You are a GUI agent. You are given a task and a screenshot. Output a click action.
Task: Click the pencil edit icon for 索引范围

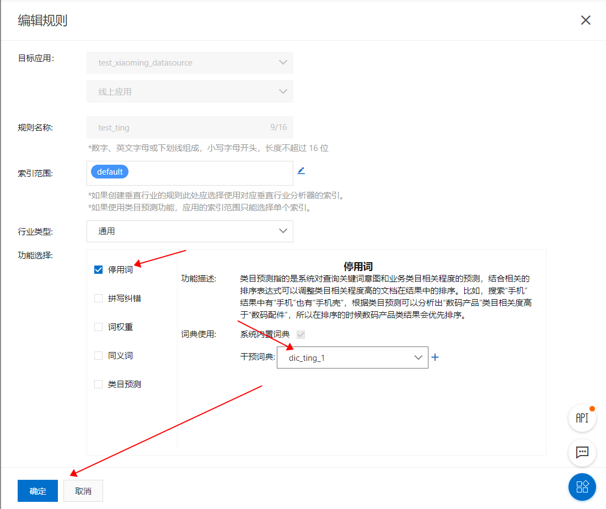(301, 171)
